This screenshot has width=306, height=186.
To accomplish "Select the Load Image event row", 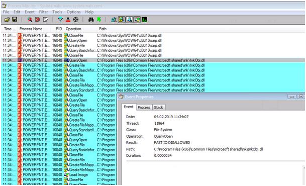I will (59, 174).
